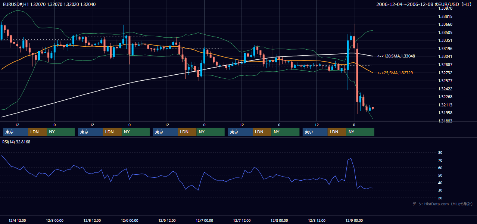The image size is (477, 224).
Task: Click the 1.33815 price axis label
Action: tap(445, 16)
